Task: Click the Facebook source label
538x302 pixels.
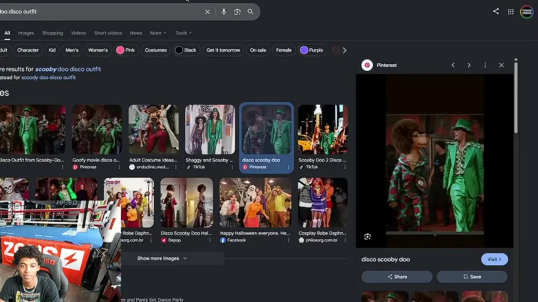Action: point(237,240)
